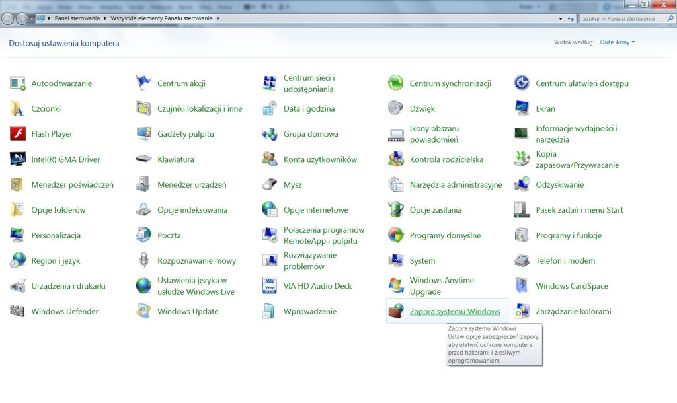Select Panel sterowania in the breadcrumb
Image resolution: width=677 pixels, height=403 pixels.
(77, 18)
